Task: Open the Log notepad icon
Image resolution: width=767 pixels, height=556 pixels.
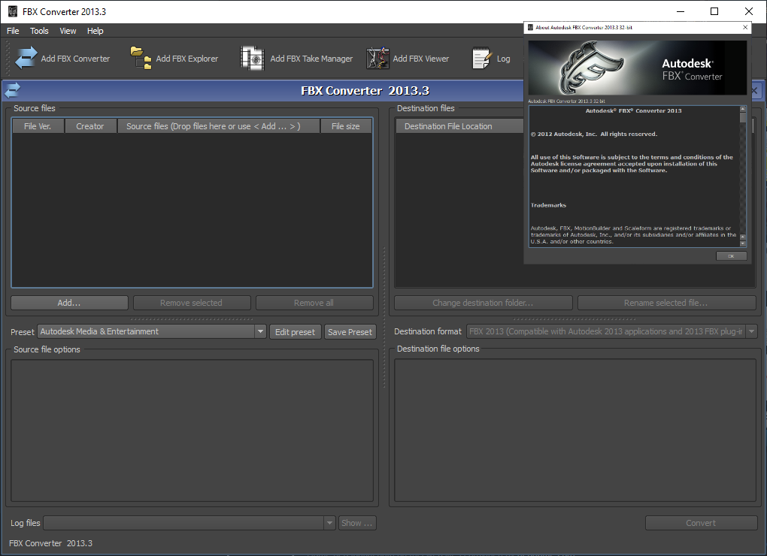Action: (x=481, y=58)
